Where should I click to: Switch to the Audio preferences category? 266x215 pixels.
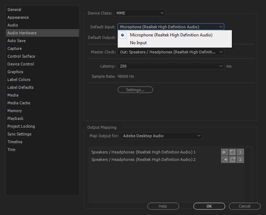(x=13, y=25)
